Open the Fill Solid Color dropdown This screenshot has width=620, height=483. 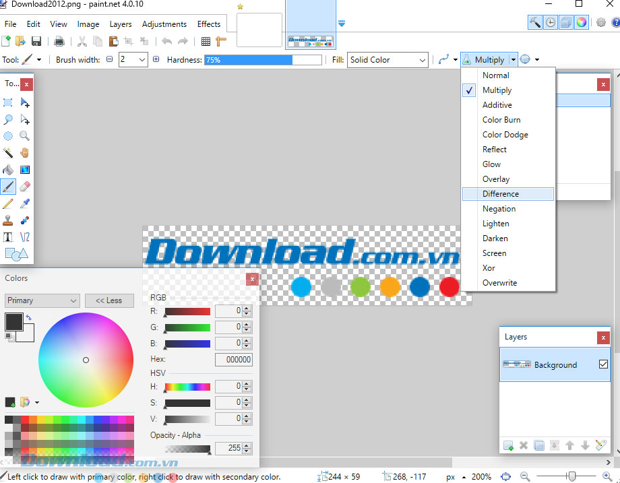click(x=387, y=60)
